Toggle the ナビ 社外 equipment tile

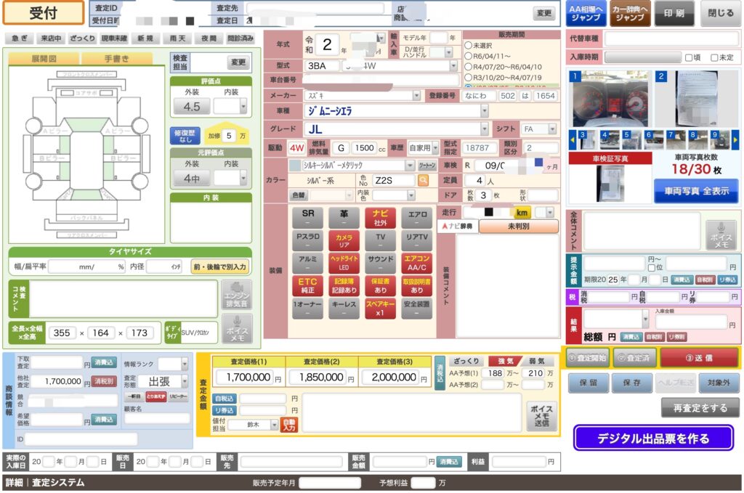[380, 218]
